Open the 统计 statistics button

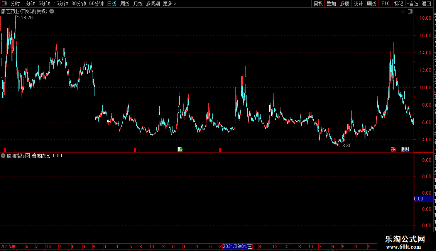[358, 3]
